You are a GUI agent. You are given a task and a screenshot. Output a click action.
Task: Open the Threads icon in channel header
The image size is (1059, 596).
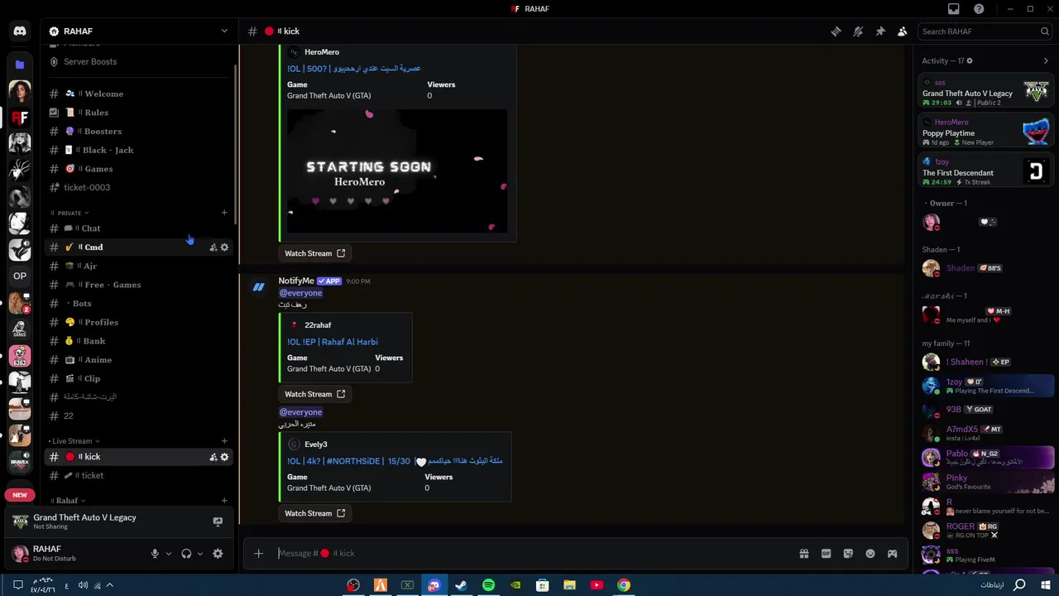click(x=836, y=31)
